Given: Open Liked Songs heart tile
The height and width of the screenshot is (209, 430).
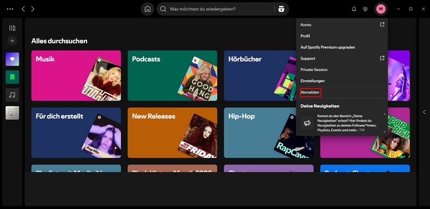Looking at the screenshot, I should click(12, 59).
